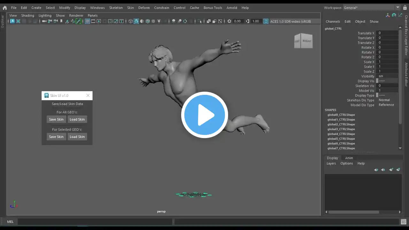Click the Select Camera icon
Viewport: 409px width, 230px height.
pos(44,21)
